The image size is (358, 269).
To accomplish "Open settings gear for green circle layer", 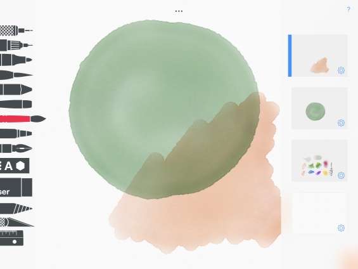I will pyautogui.click(x=341, y=122).
